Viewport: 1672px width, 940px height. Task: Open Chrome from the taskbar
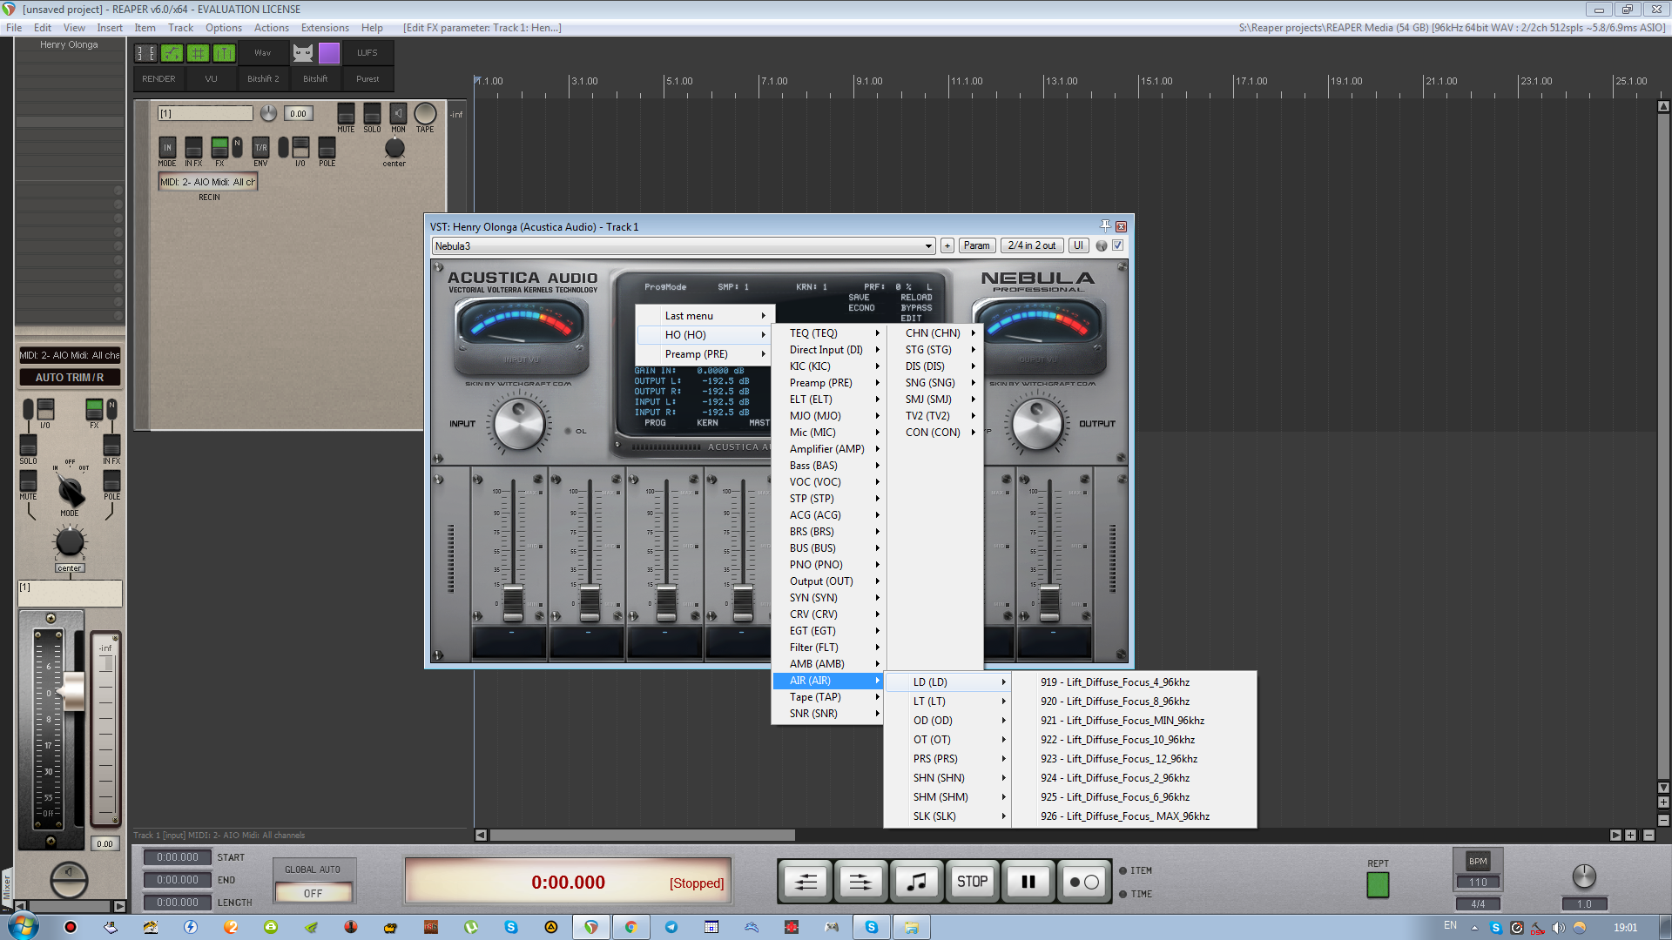tap(631, 927)
